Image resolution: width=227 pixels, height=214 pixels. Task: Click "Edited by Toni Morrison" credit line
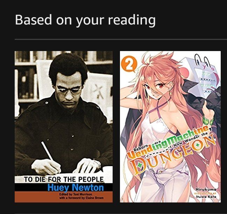point(76,194)
